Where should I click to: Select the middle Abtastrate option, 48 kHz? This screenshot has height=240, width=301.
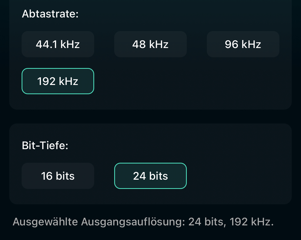coord(150,44)
